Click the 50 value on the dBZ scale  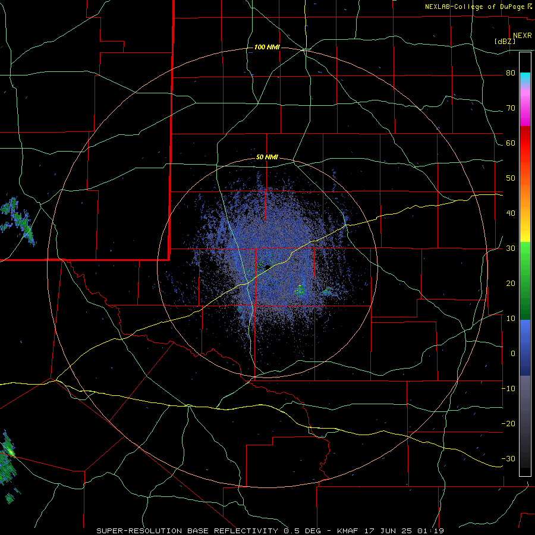[x=511, y=178]
